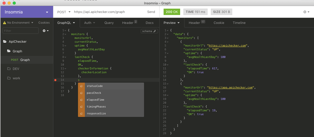
Task: Choose statusCode from autocomplete list
Action: click(95, 86)
